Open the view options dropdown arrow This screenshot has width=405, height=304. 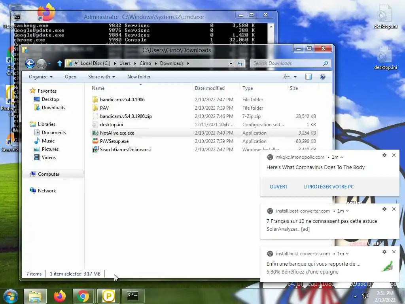[x=295, y=77]
